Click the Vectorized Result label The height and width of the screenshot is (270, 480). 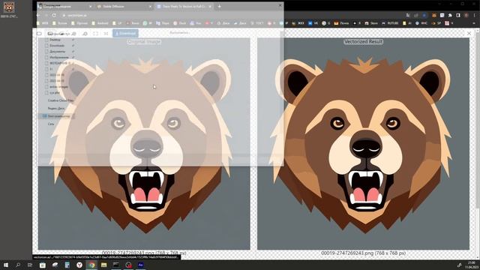tap(363, 42)
